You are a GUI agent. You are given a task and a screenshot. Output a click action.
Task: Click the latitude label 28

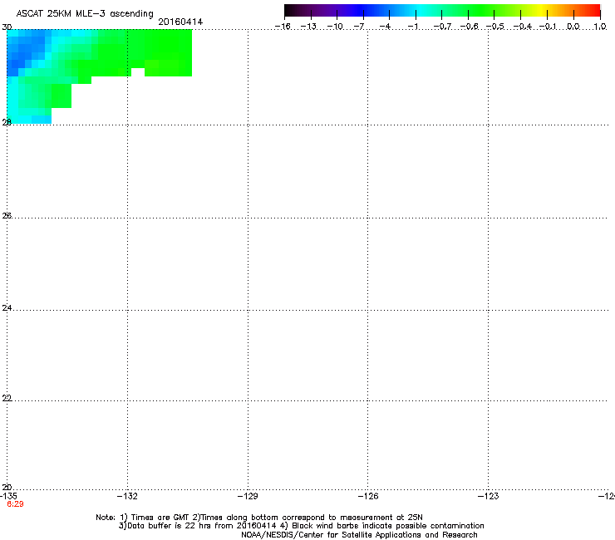point(7,122)
